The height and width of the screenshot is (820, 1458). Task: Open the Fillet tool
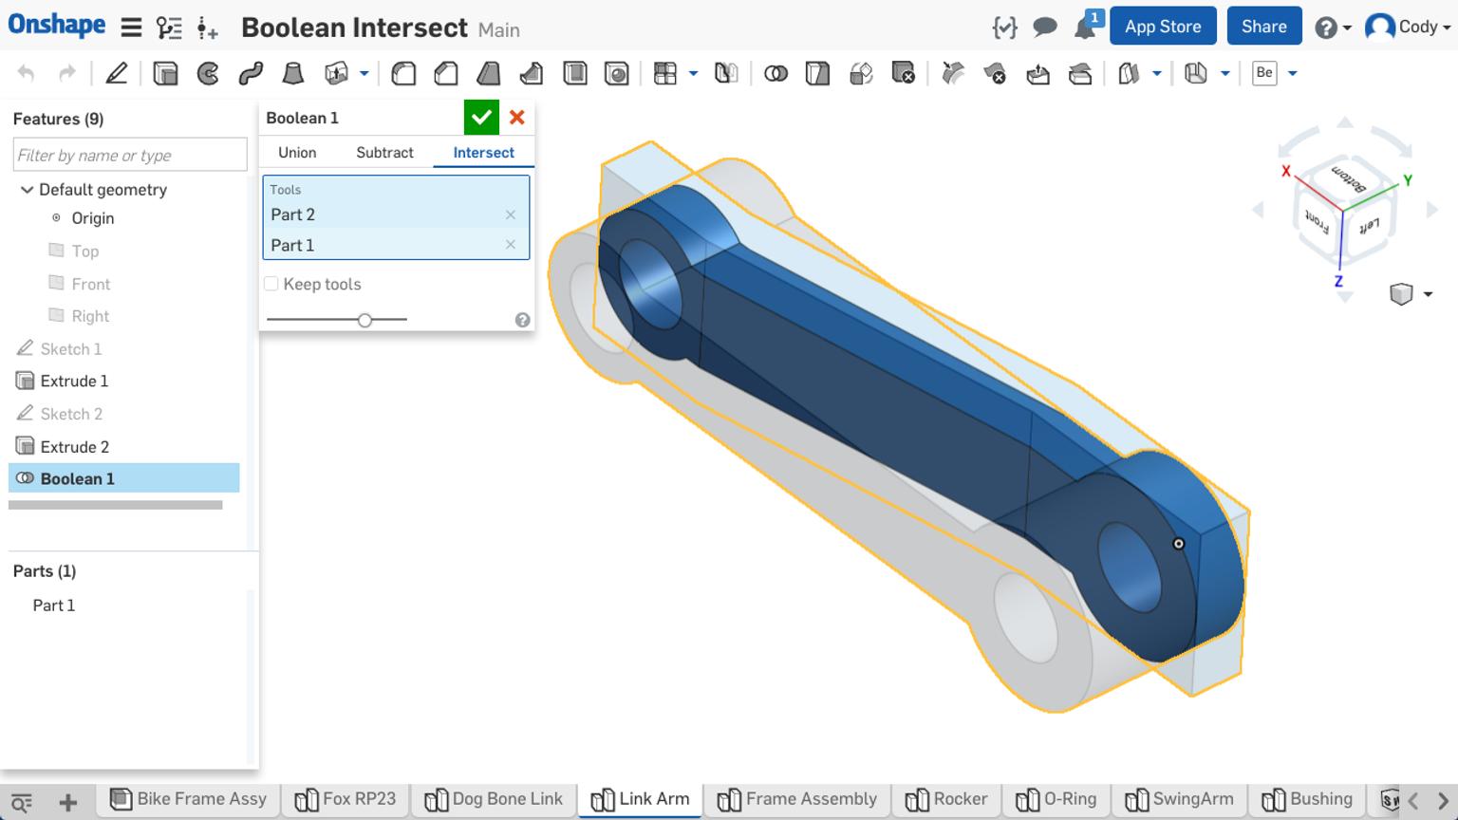coord(403,72)
